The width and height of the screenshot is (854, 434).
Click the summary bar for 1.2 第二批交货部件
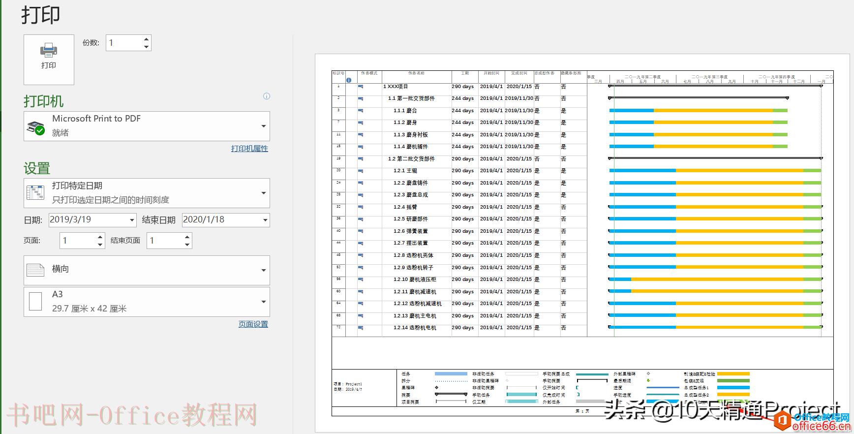click(x=715, y=158)
